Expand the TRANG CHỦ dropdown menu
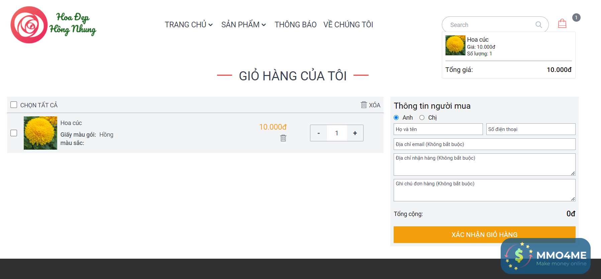Image resolution: width=601 pixels, height=279 pixels. (189, 25)
